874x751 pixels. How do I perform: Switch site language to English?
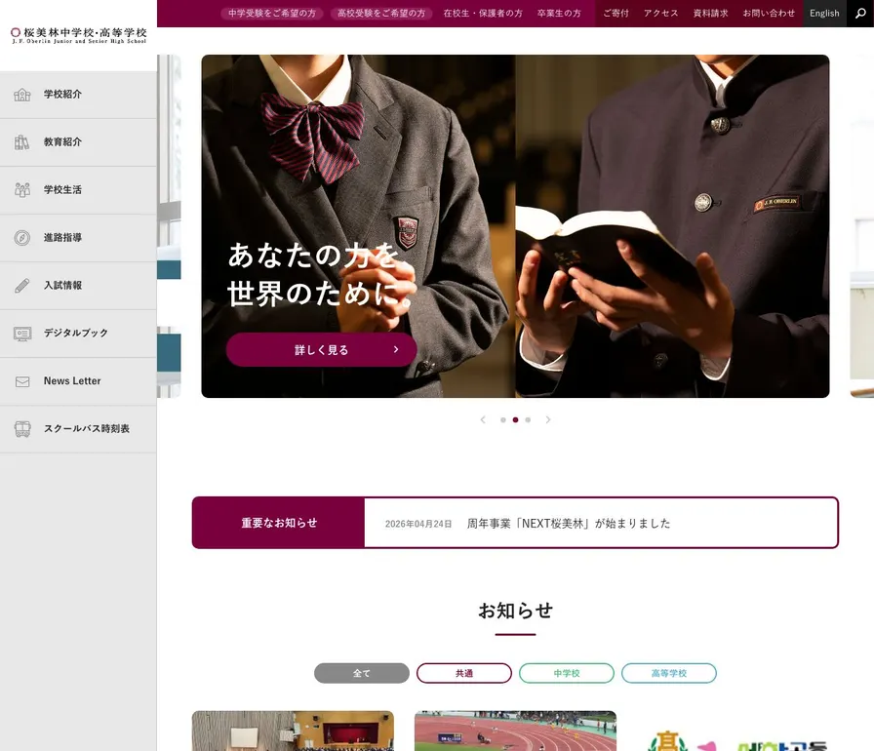(x=824, y=14)
